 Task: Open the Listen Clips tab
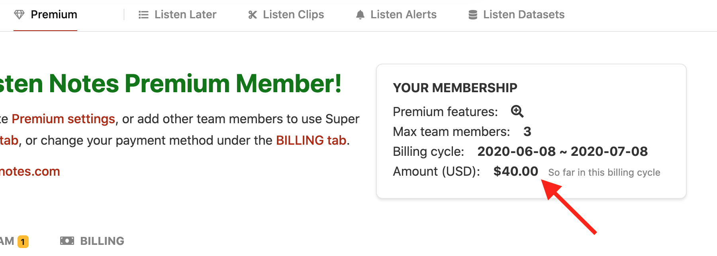tap(293, 14)
